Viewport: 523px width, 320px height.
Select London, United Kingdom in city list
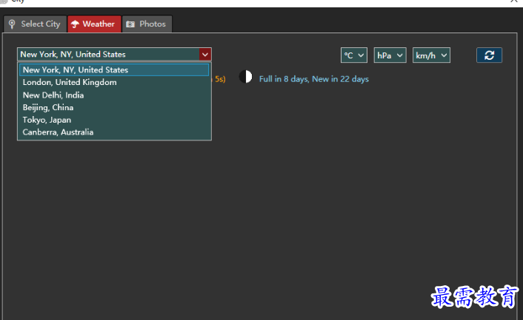point(114,82)
